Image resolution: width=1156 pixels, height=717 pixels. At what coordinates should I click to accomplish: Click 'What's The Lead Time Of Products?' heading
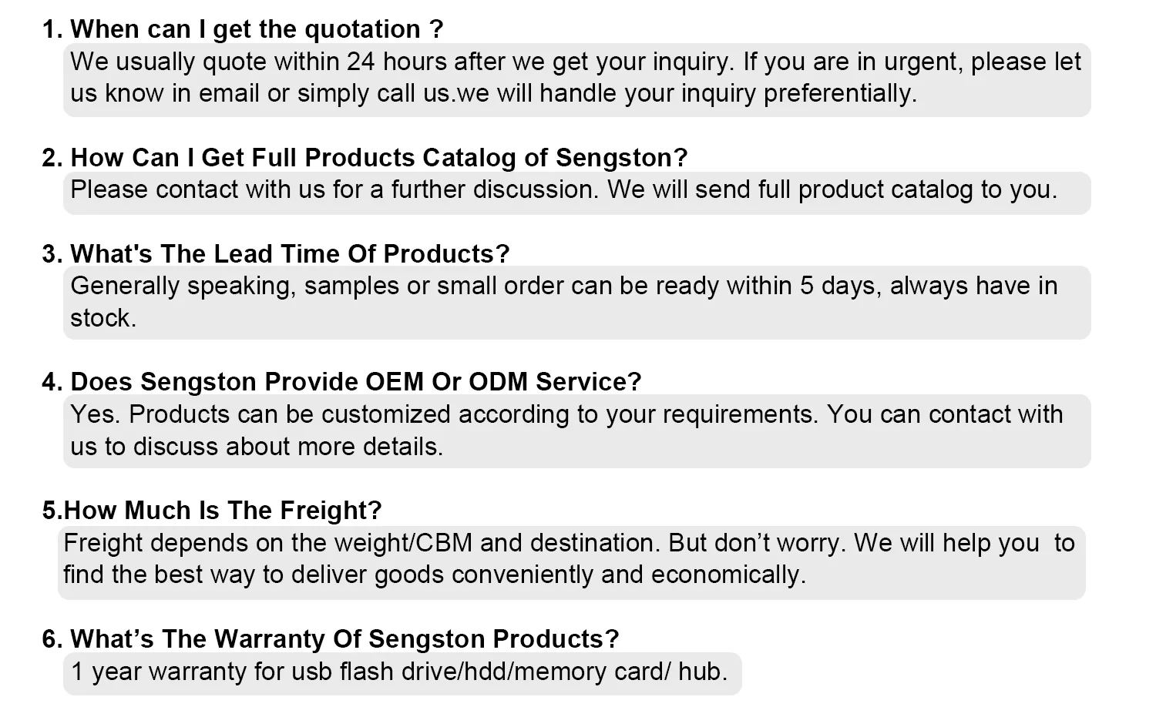click(x=276, y=254)
